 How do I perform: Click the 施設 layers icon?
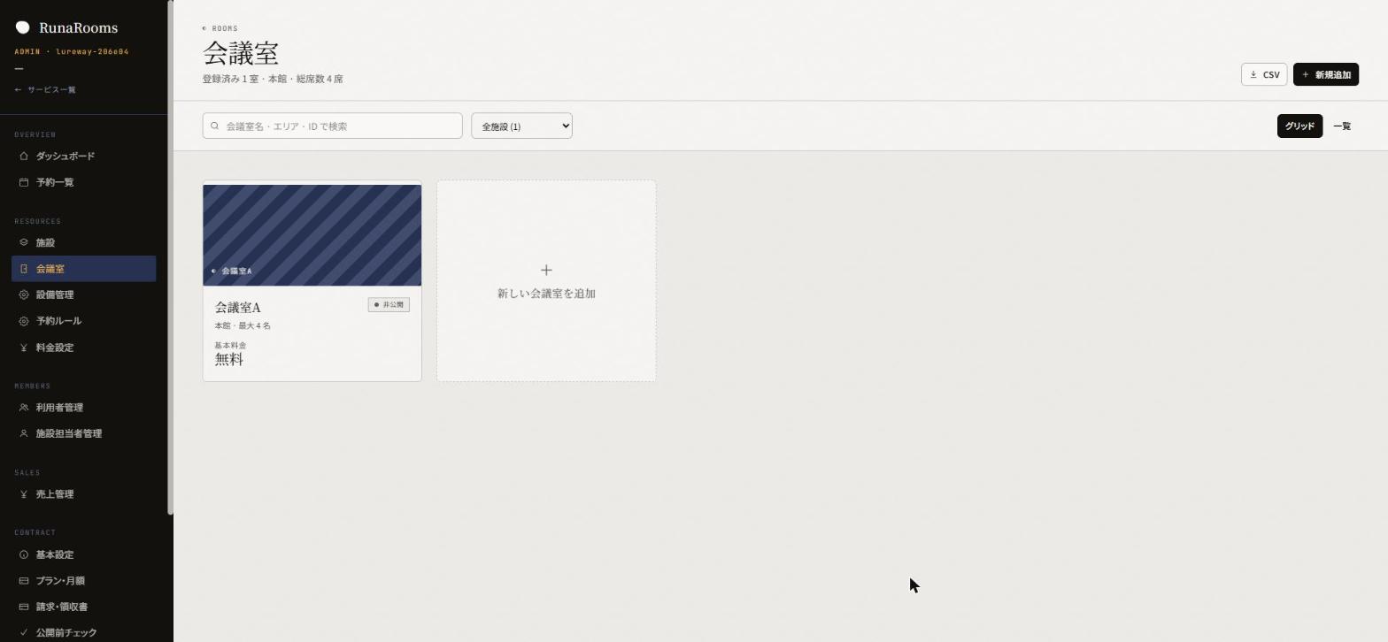coord(24,242)
